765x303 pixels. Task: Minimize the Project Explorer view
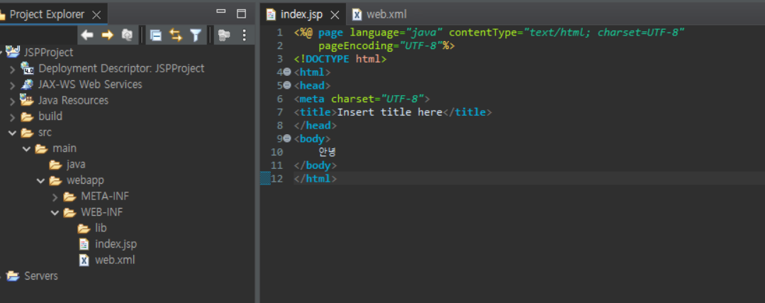coord(221,12)
